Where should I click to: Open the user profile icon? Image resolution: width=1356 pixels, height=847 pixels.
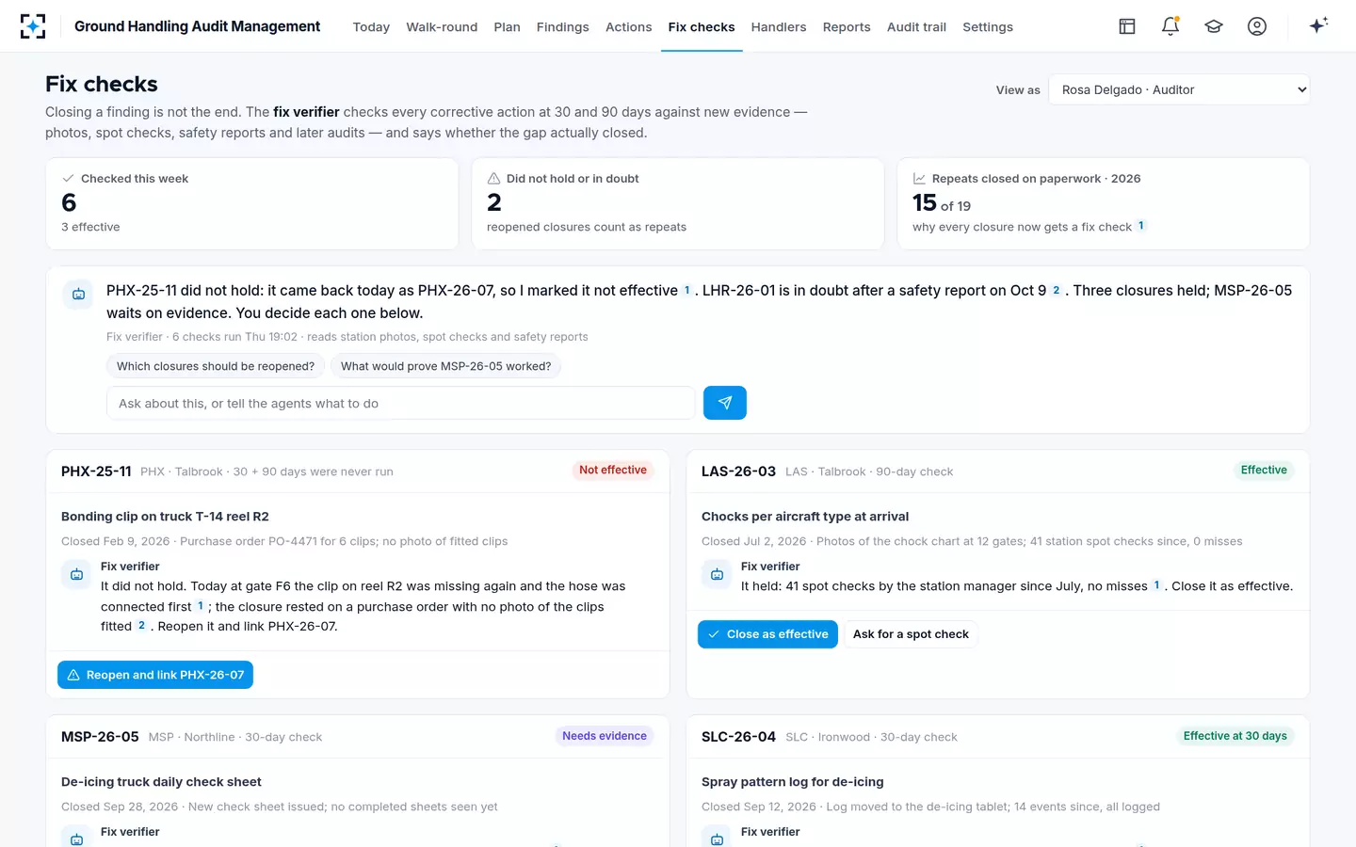[1257, 26]
